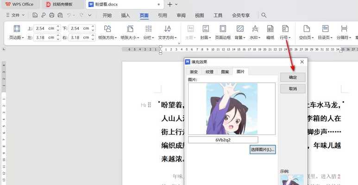Click the right margin 右 input field
Screen dimensions: 358x185
click(x=80, y=37)
